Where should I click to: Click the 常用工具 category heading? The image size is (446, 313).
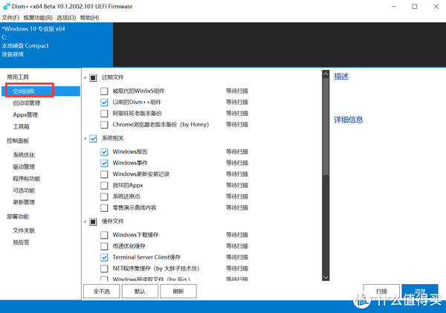tap(18, 77)
